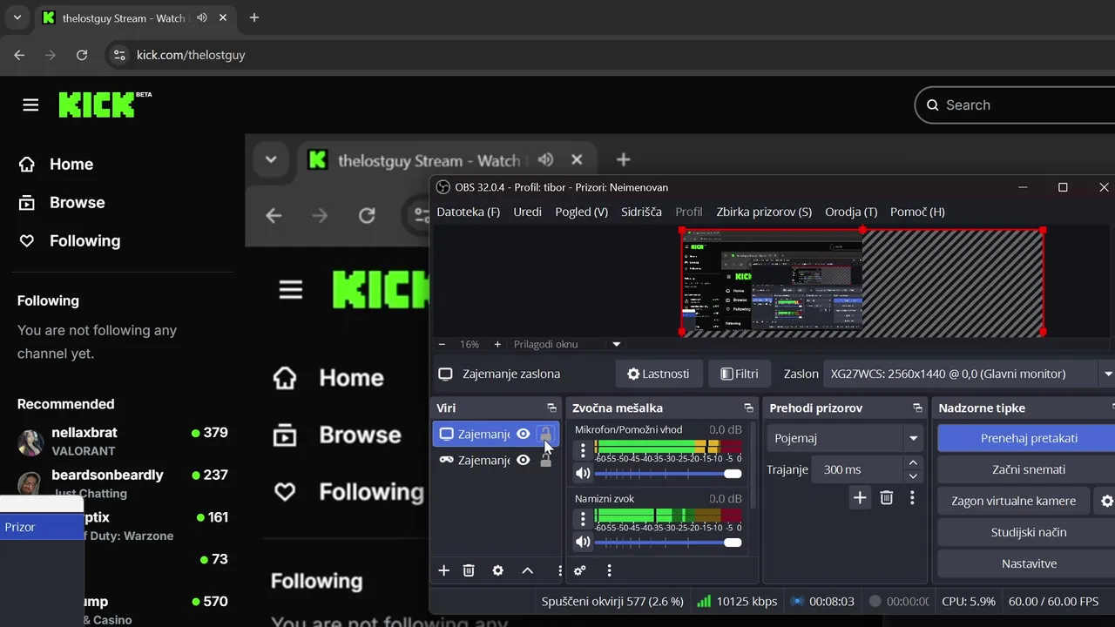1115x627 pixels.
Task: Hide the display capture source (monitor icon)
Action: pos(523,434)
